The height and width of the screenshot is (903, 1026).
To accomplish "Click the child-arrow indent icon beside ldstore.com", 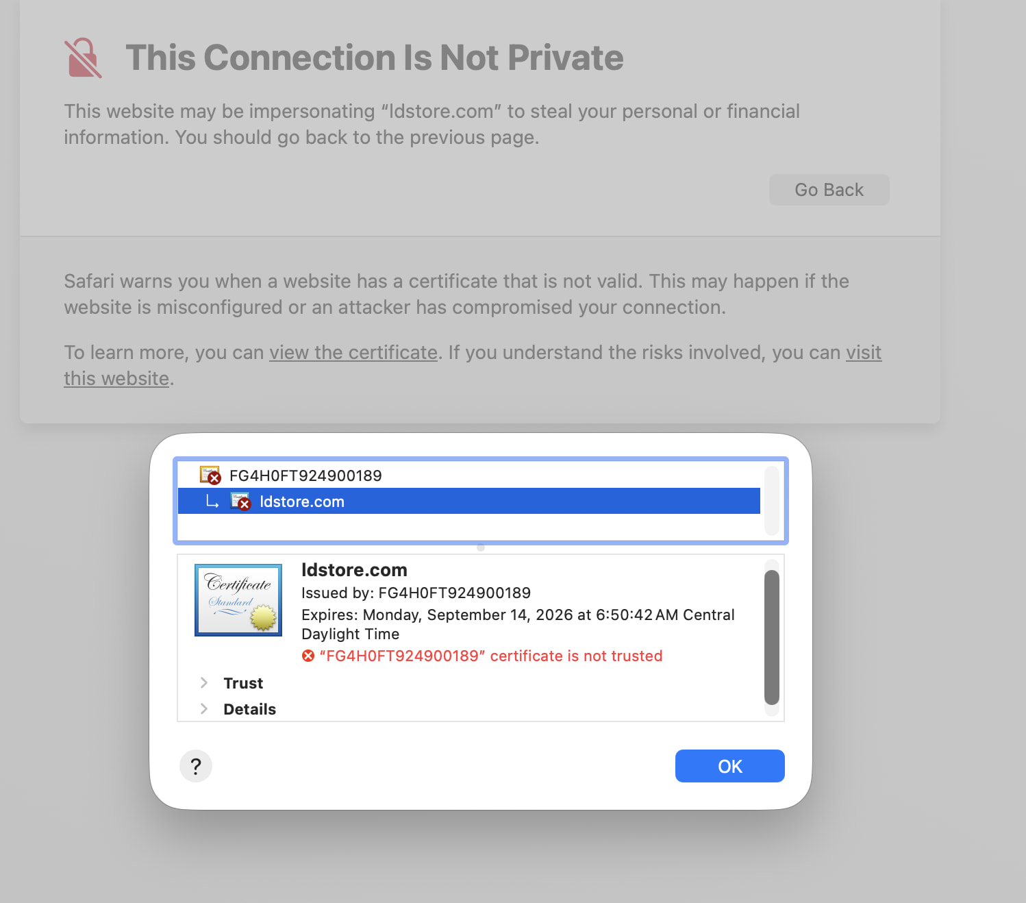I will coord(212,502).
